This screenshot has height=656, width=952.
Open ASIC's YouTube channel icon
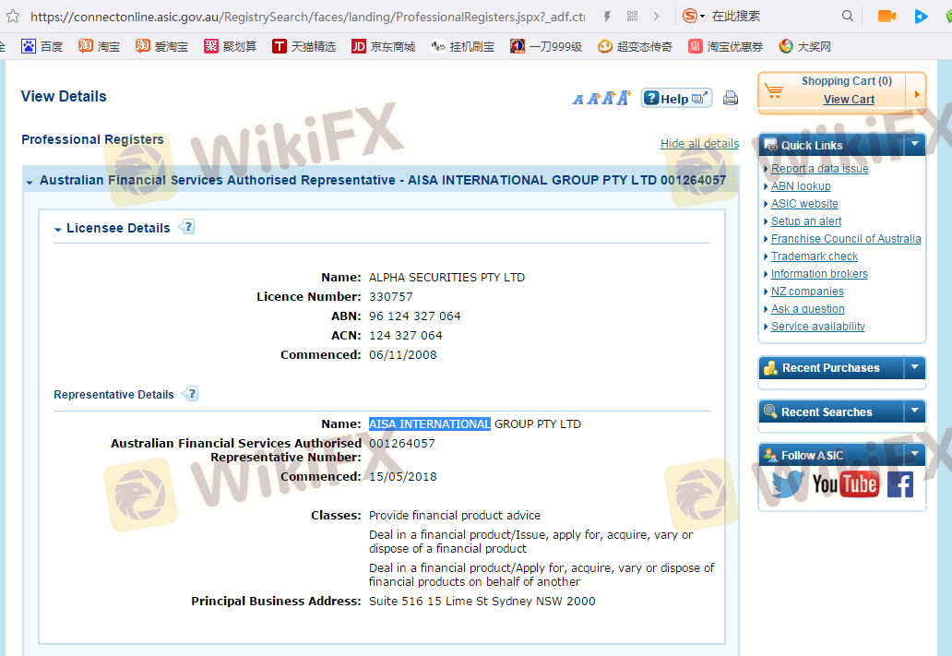coord(845,483)
